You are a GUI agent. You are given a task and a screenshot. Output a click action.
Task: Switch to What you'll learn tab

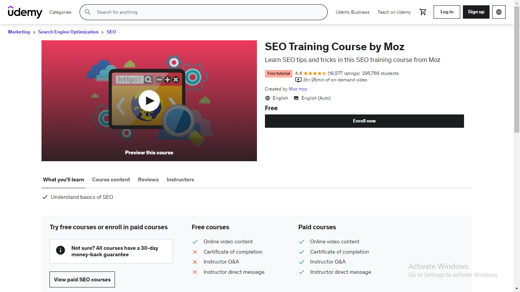[64, 179]
